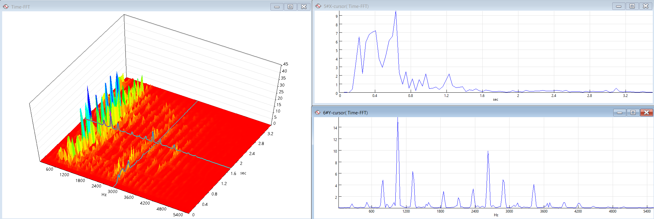
Task: Click the 6#Y-cursor window's title bar icon
Action: tap(318, 113)
